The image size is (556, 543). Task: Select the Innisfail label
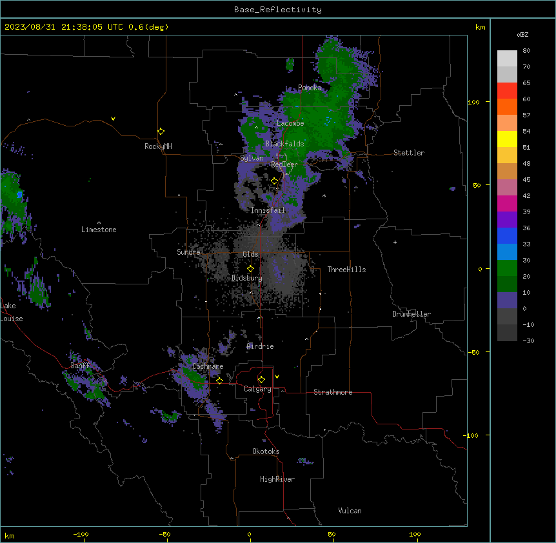(x=268, y=210)
